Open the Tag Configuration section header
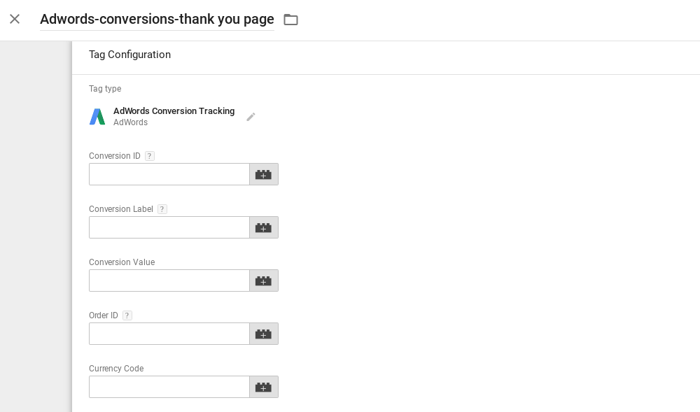 click(x=129, y=55)
